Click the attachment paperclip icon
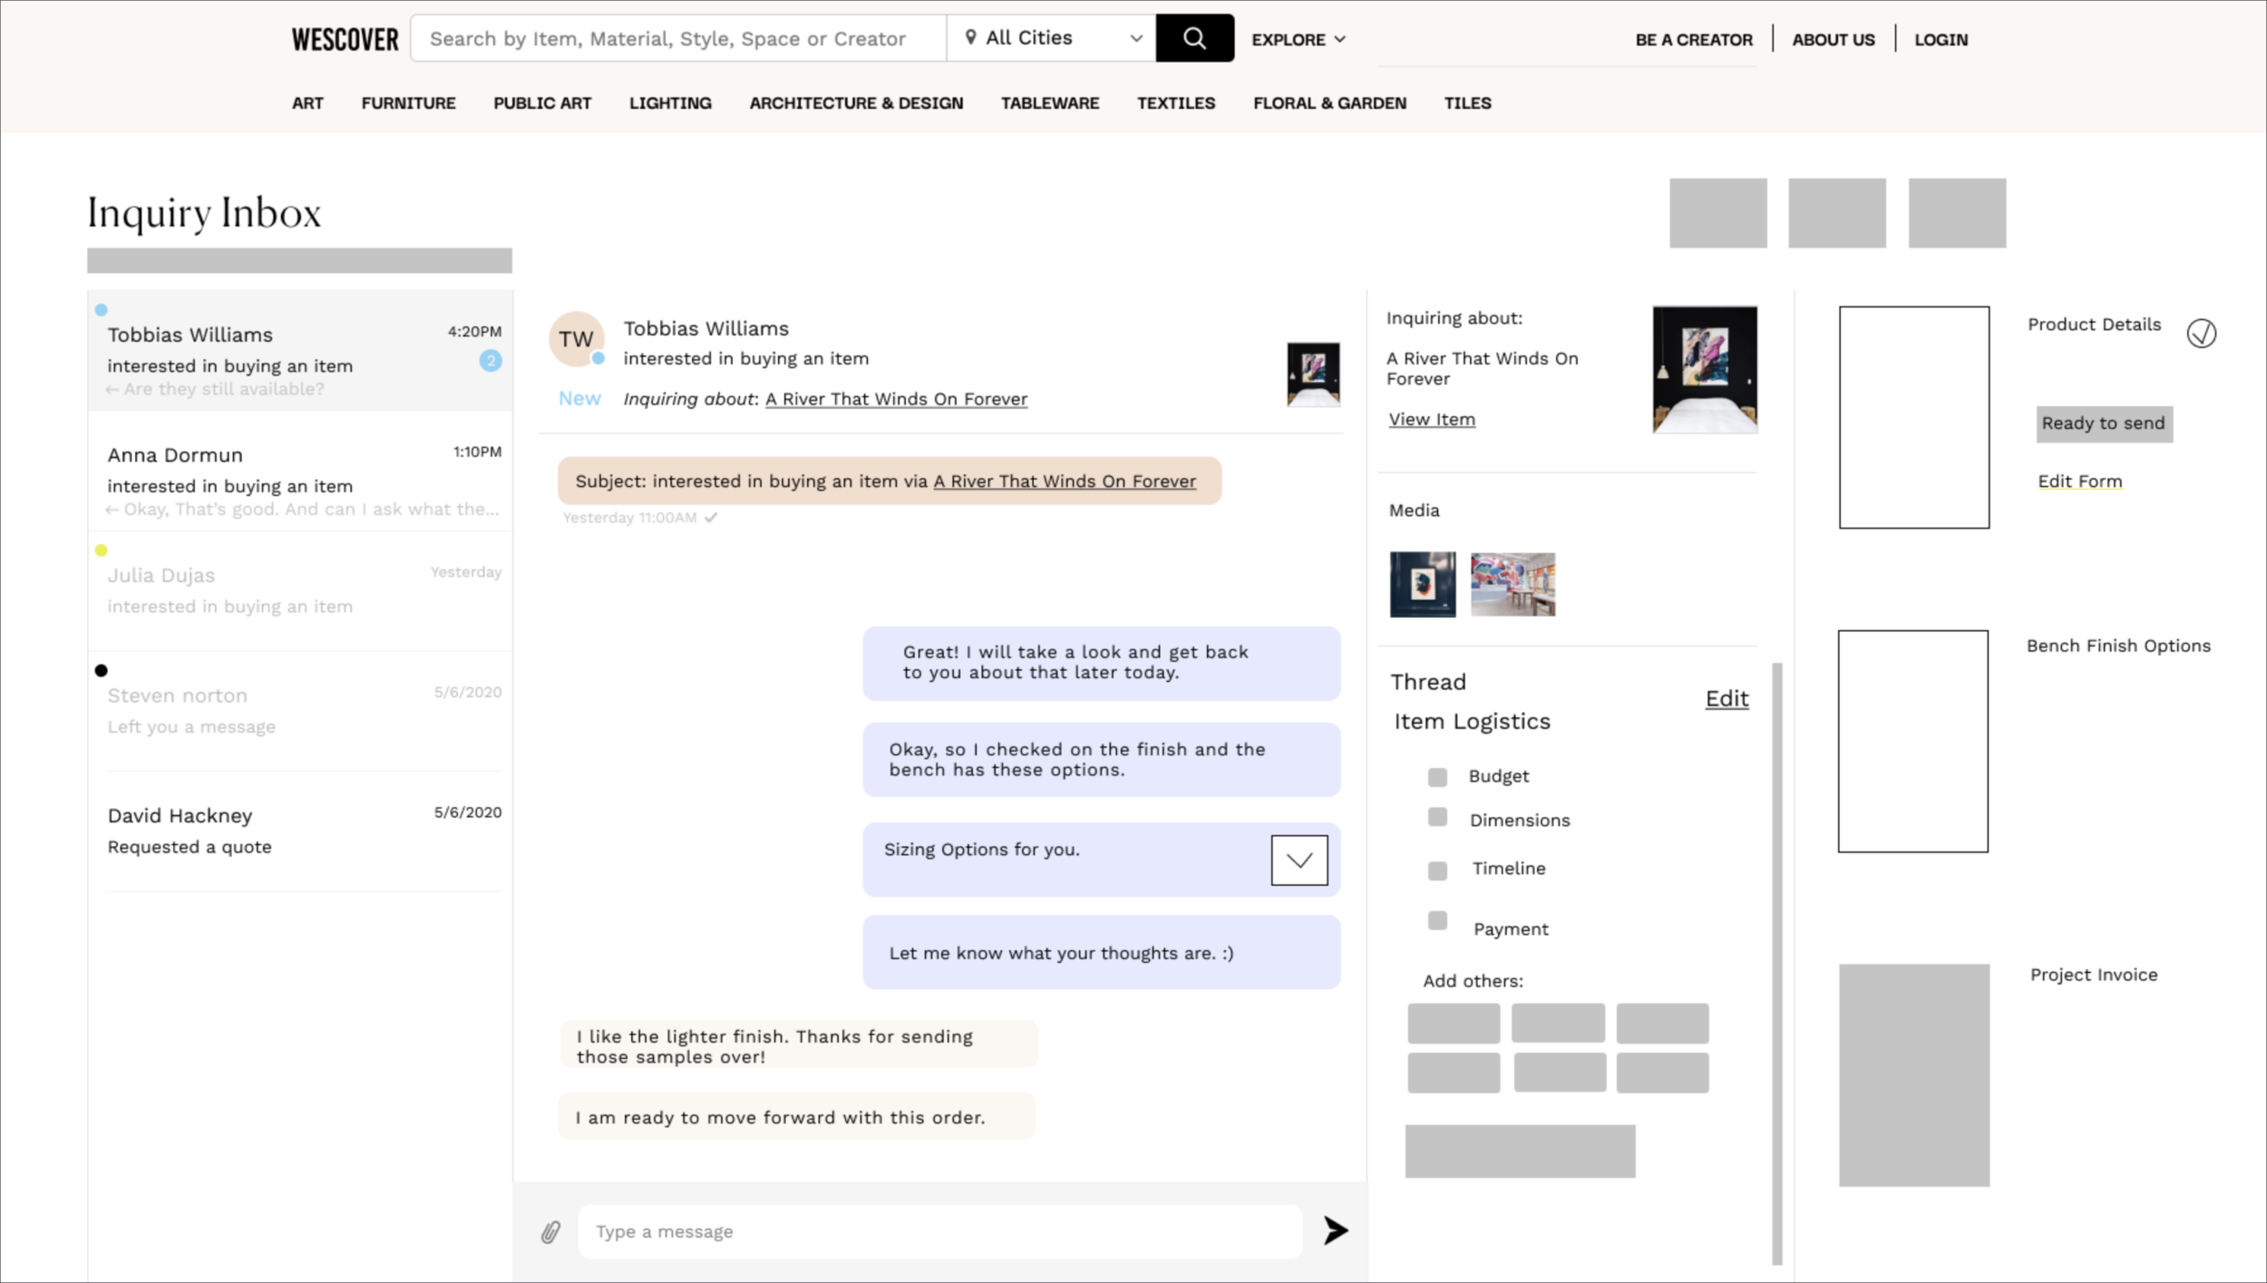Viewport: 2267px width, 1283px height. click(x=550, y=1231)
